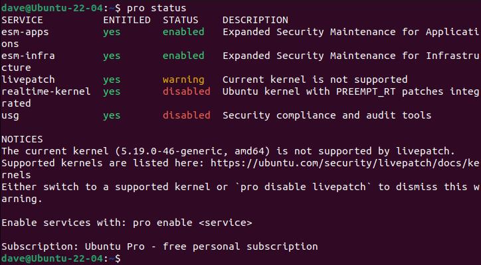
Task: Click the orange "warning" status for livepatch
Action: (183, 79)
